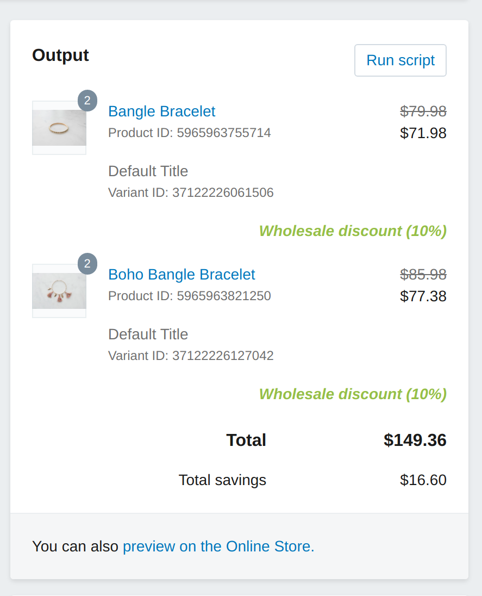Viewport: 482px width, 596px height.
Task: Click the Total savings $16.60 value
Action: [423, 480]
